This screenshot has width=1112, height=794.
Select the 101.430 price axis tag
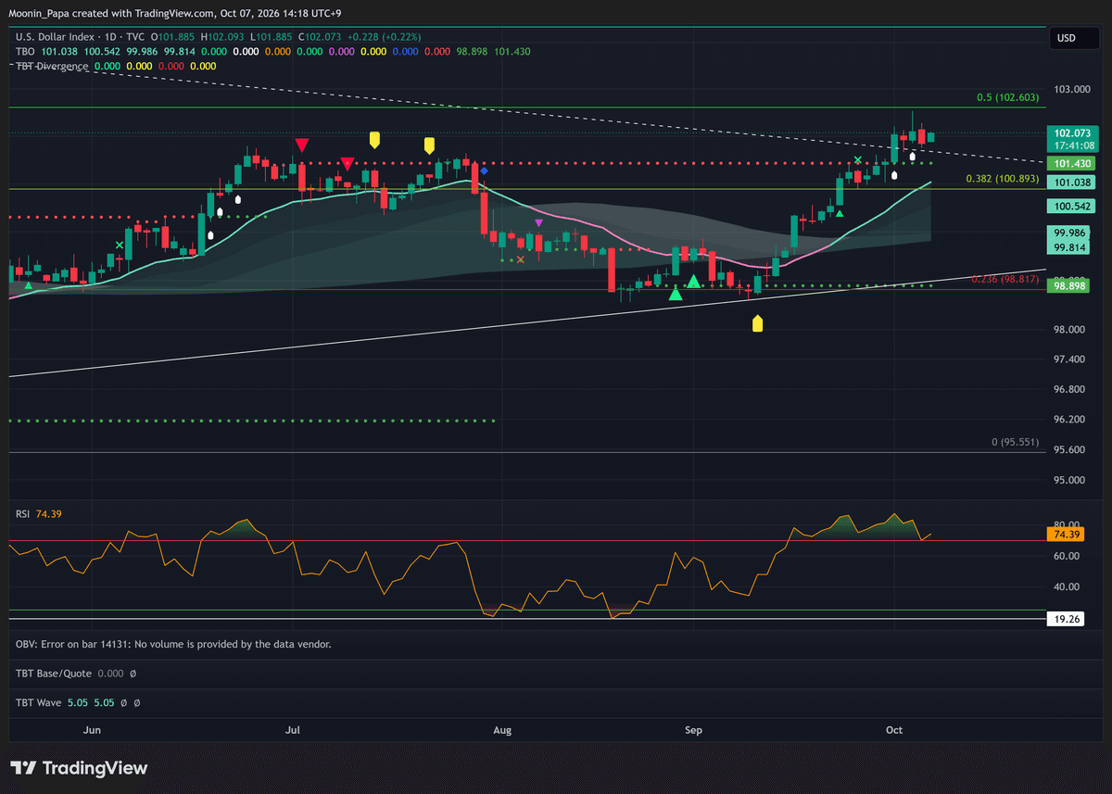1071,163
